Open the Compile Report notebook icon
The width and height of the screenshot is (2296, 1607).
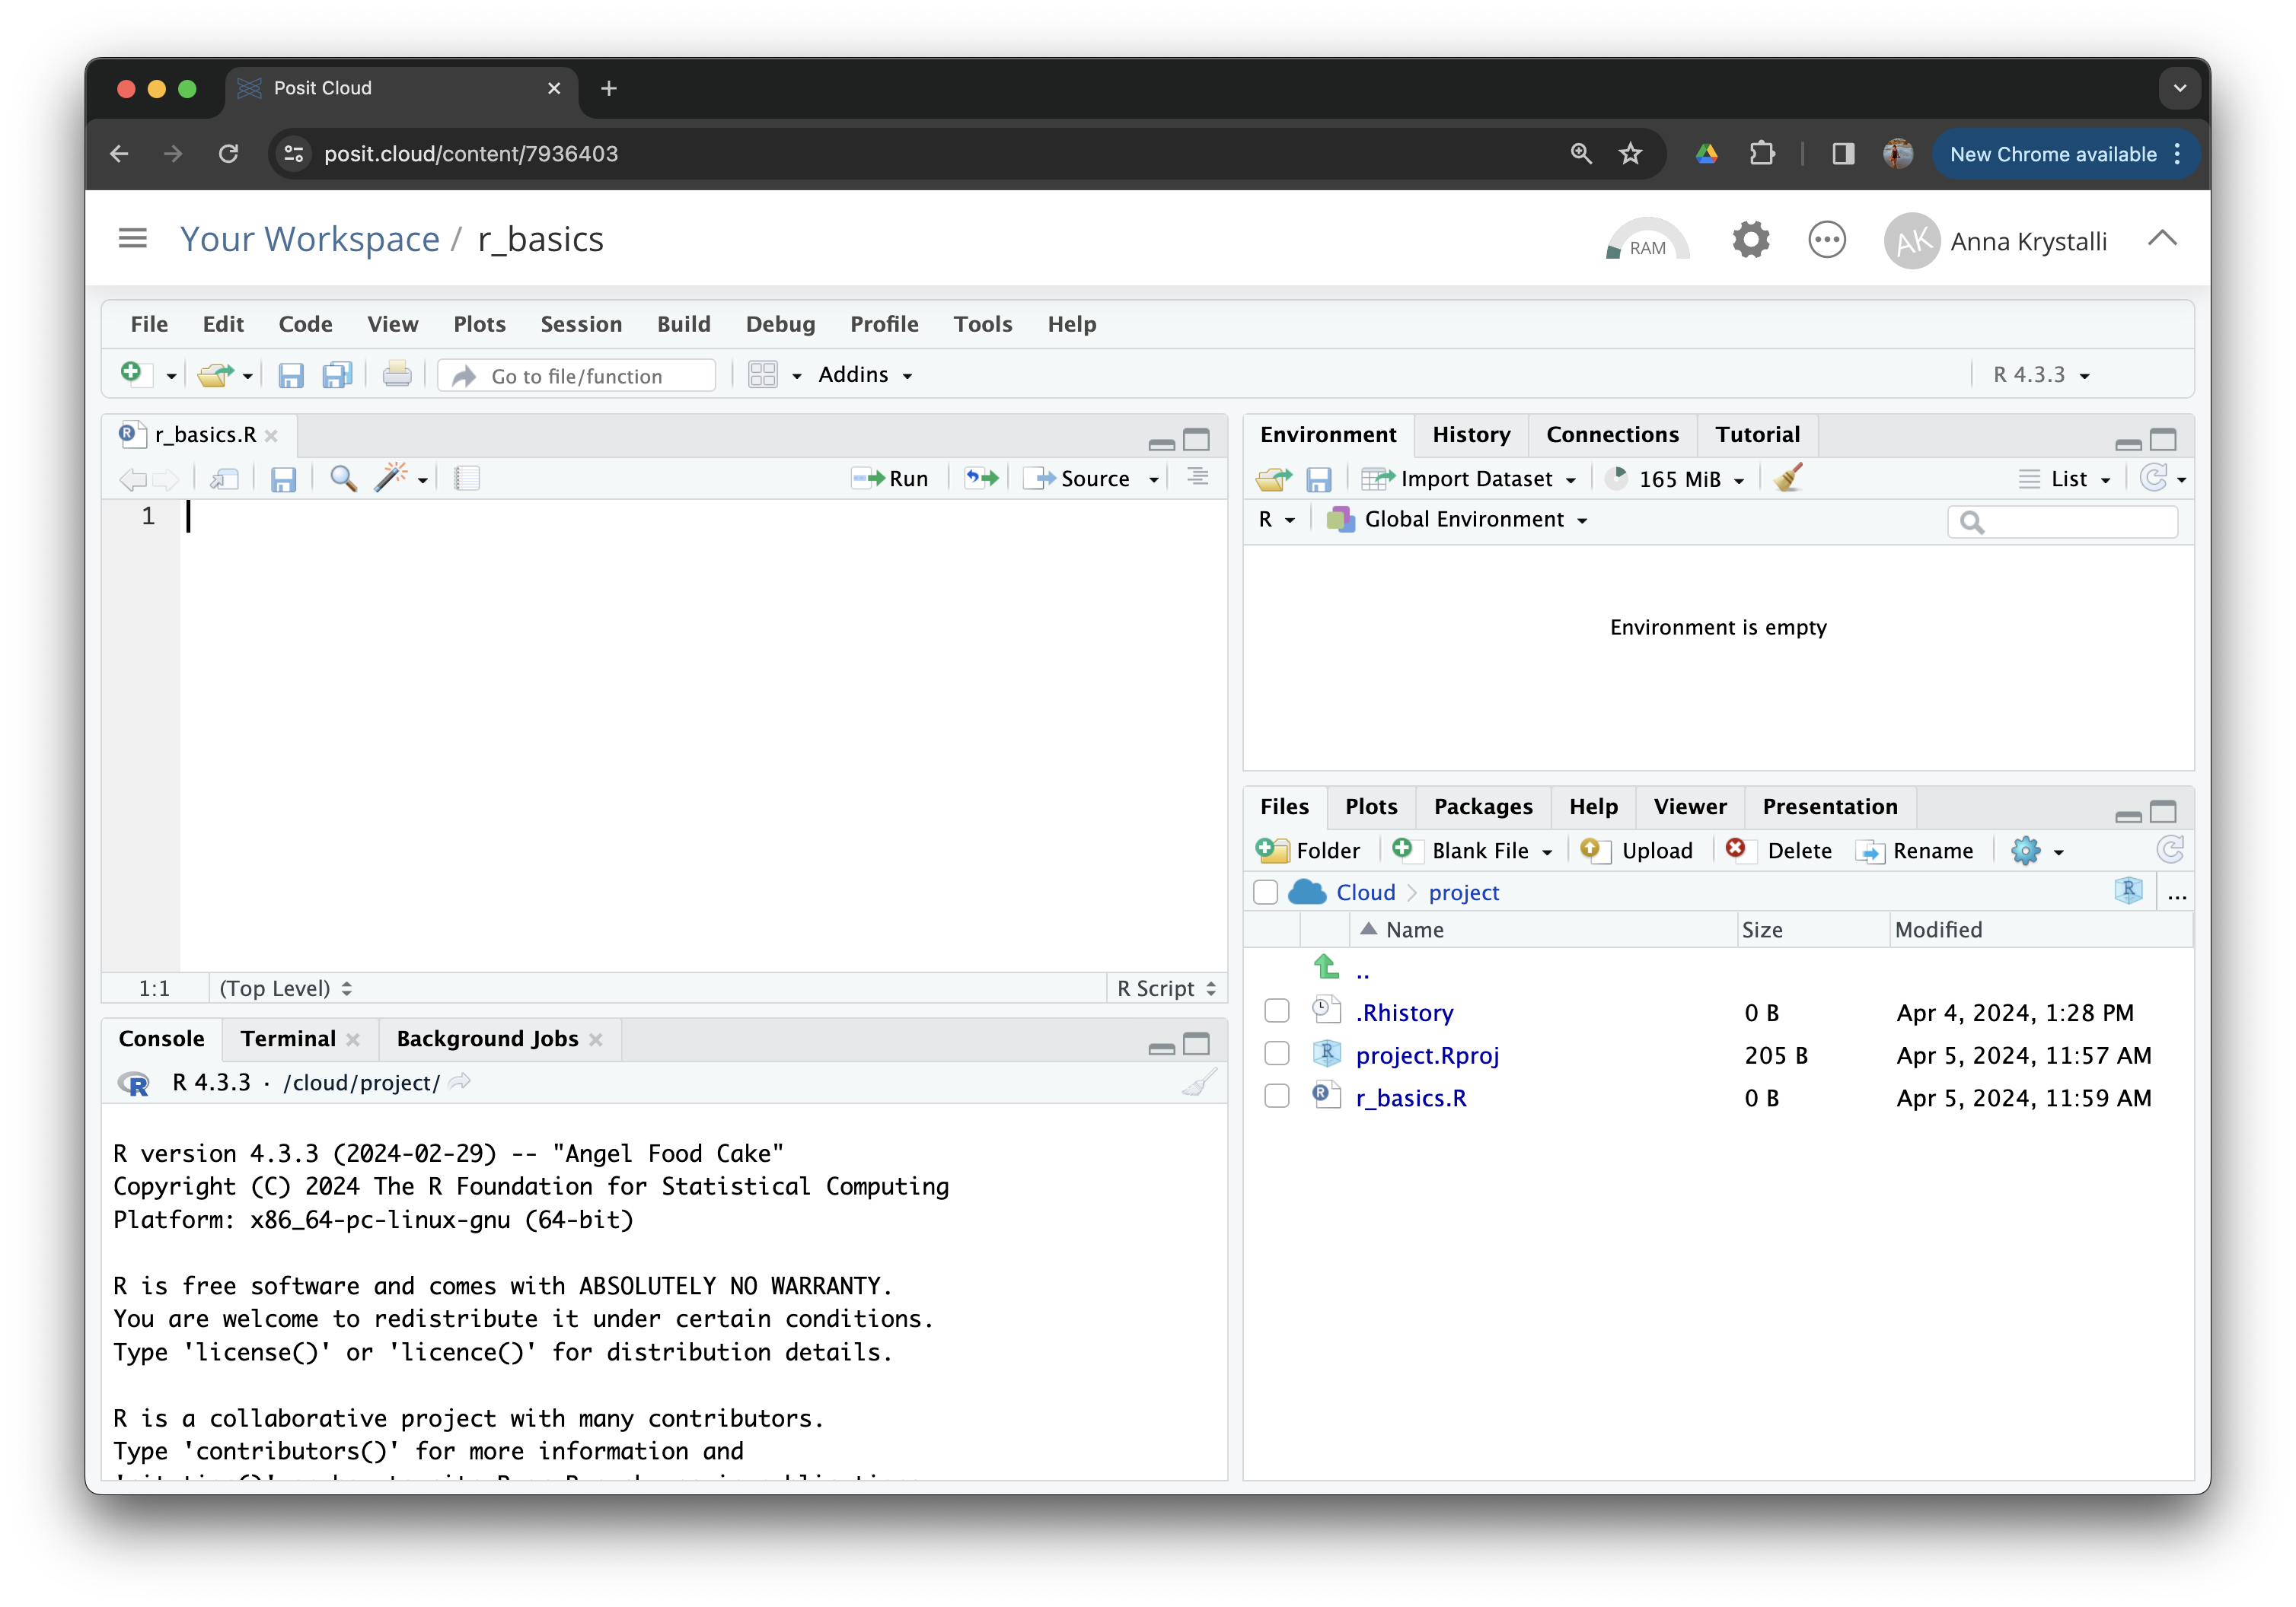467,479
